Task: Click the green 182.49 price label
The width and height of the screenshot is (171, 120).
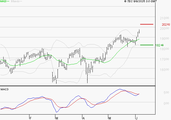Action: tap(159, 45)
